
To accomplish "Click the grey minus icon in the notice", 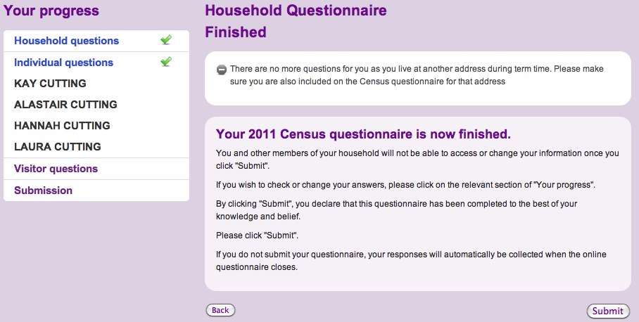I will (221, 70).
